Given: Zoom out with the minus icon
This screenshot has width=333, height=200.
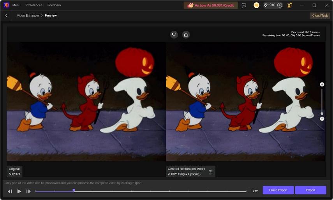Looking at the screenshot, I should point(322,119).
